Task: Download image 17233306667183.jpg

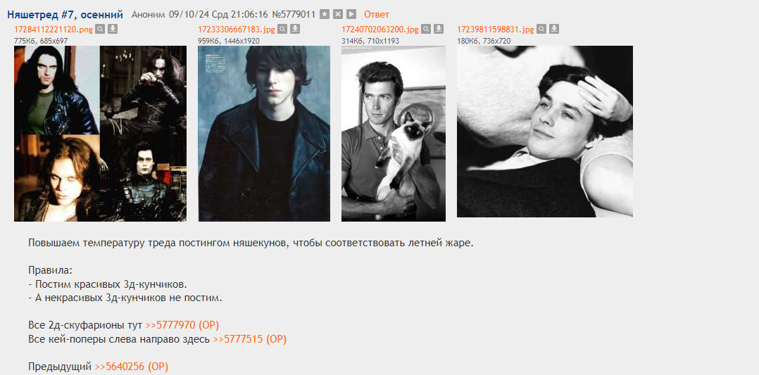Action: coord(295,29)
